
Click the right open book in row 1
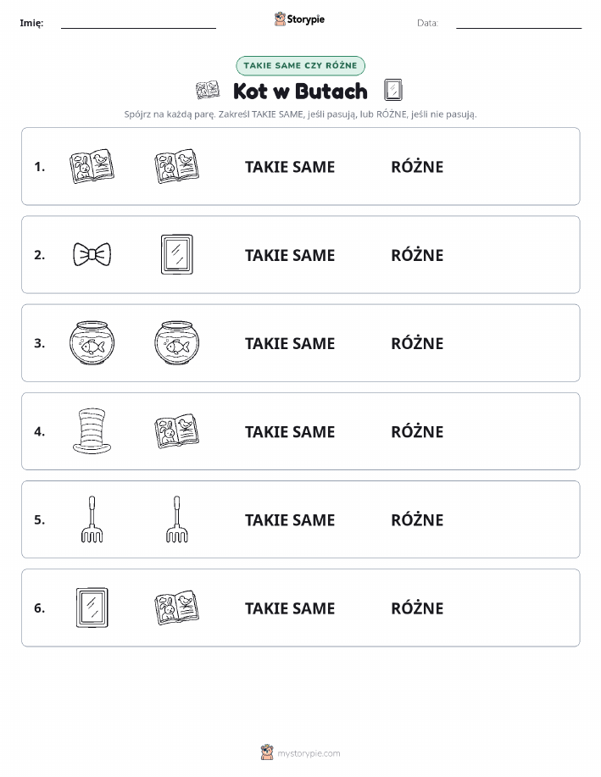tap(177, 166)
